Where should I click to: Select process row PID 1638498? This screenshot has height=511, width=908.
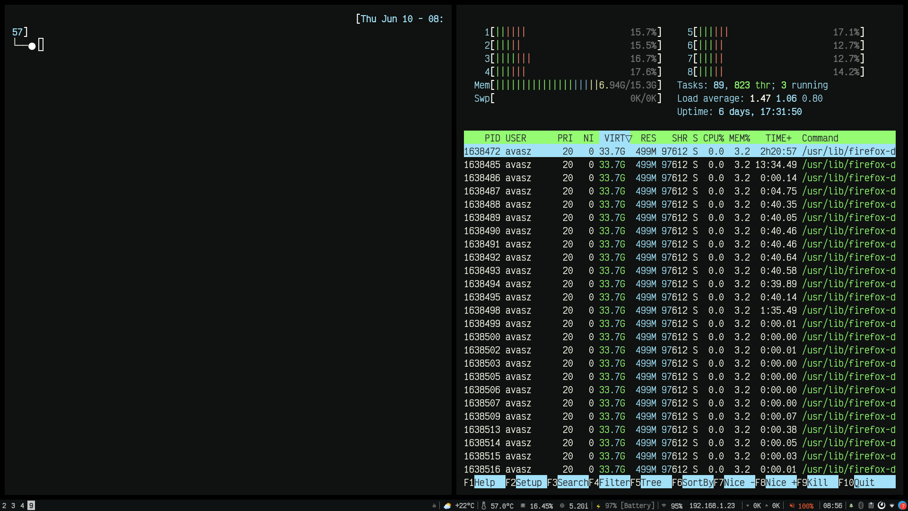(680, 310)
